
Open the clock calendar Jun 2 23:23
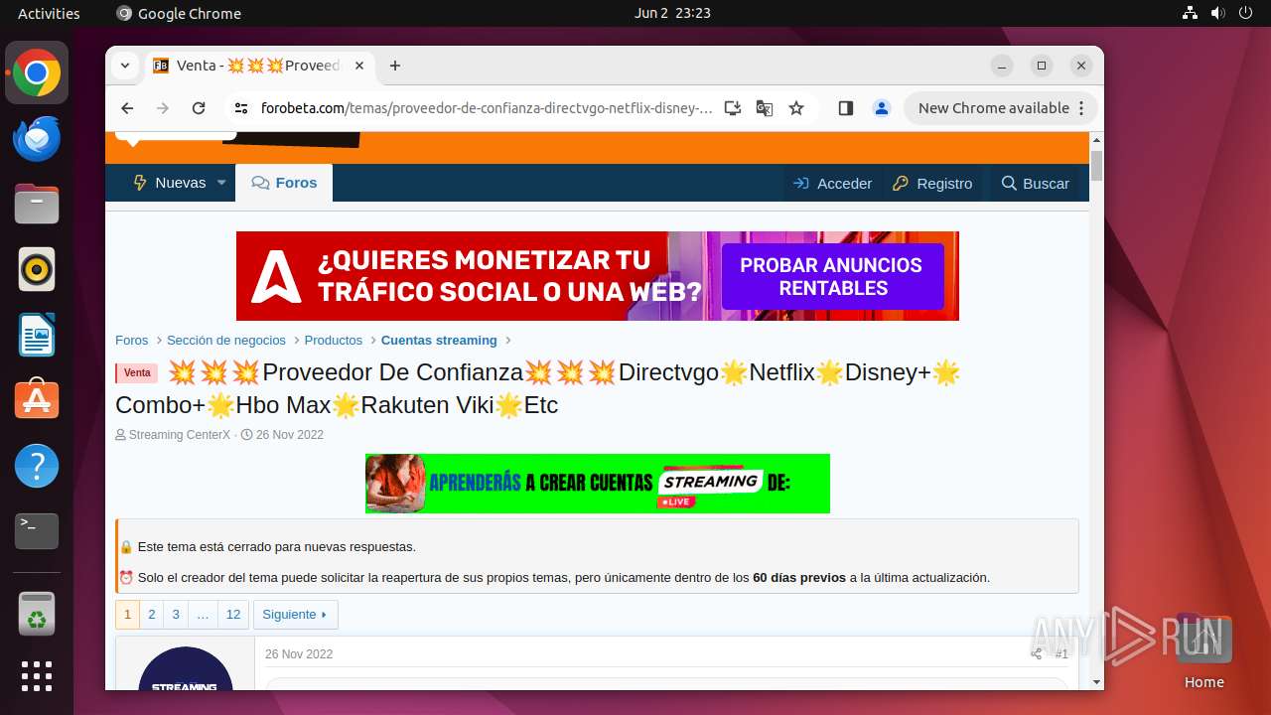(x=672, y=13)
